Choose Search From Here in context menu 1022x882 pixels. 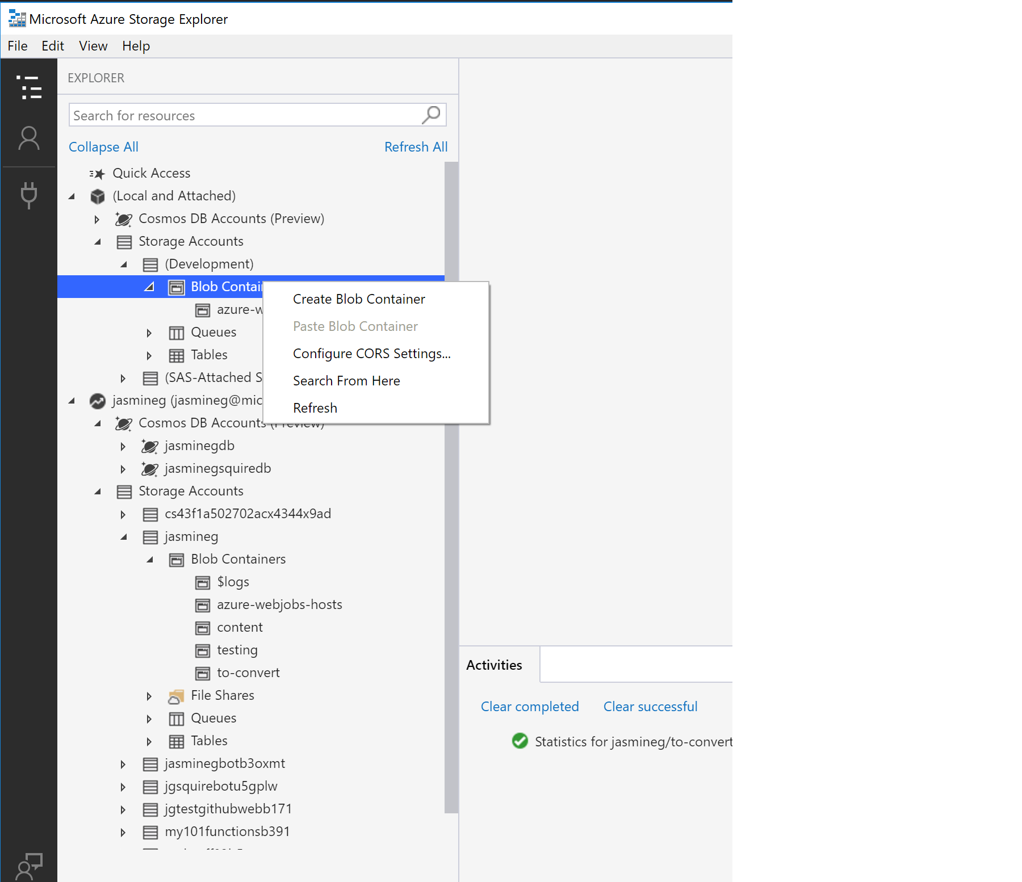(376, 381)
